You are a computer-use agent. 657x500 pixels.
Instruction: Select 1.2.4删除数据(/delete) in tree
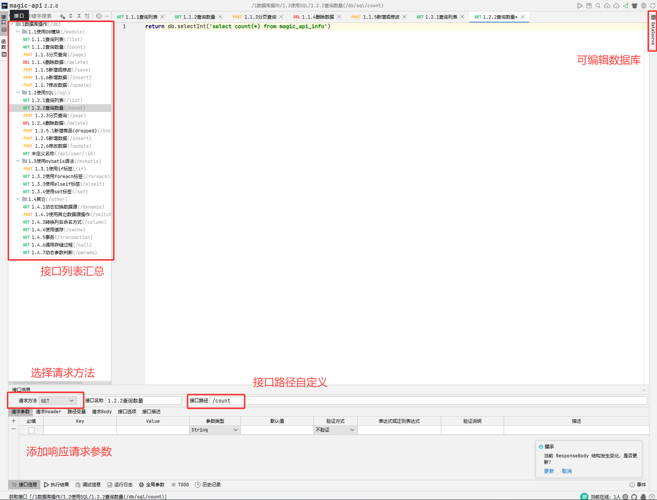point(60,123)
